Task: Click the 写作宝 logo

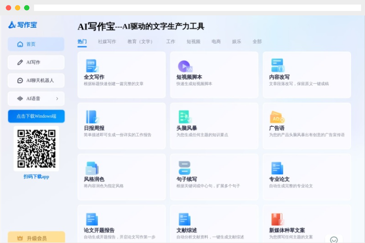Action: coord(23,24)
